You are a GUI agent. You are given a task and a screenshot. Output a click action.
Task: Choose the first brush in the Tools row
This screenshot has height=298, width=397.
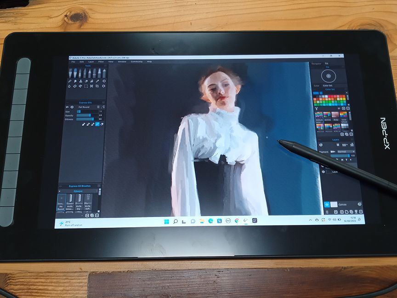71,73
